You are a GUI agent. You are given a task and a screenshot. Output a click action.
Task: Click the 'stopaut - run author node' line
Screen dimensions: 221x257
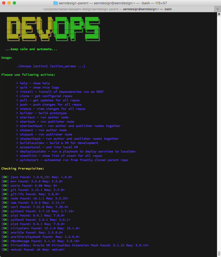click(x=42, y=130)
